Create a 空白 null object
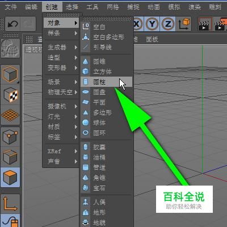The width and height of the screenshot is (227, 227). pyautogui.click(x=106, y=27)
